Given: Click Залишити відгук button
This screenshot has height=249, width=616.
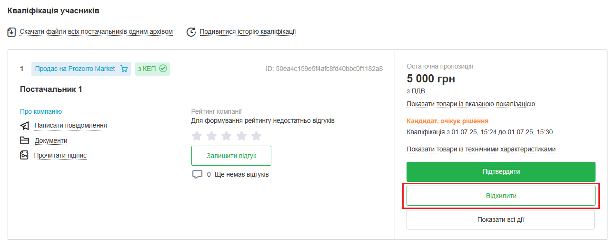Looking at the screenshot, I should [x=231, y=156].
